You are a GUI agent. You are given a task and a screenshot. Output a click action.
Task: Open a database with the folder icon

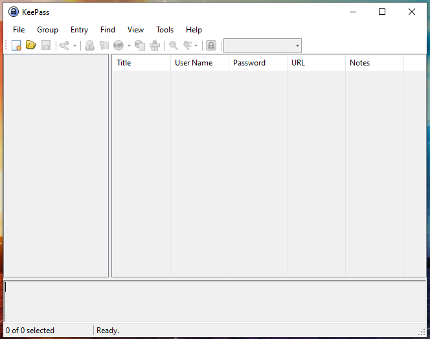point(31,45)
